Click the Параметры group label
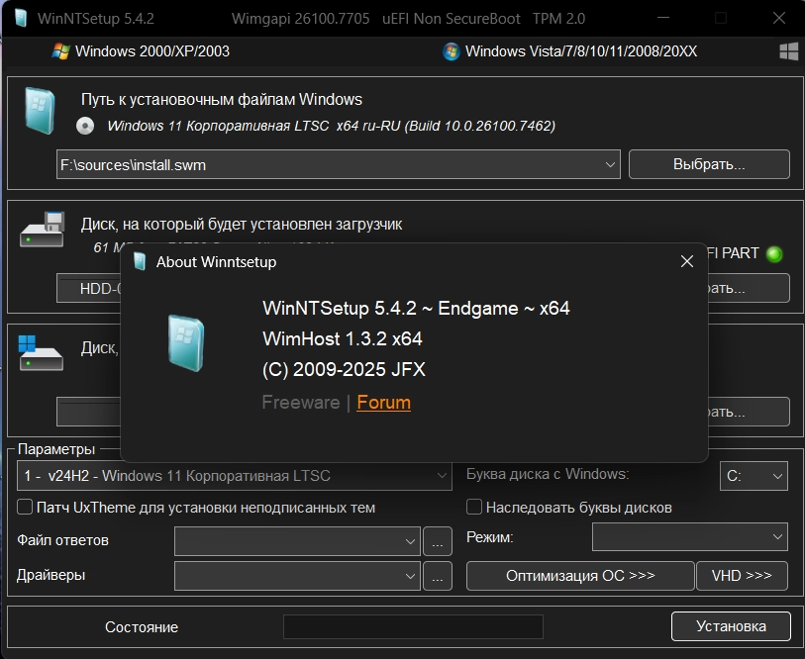 click(x=56, y=449)
